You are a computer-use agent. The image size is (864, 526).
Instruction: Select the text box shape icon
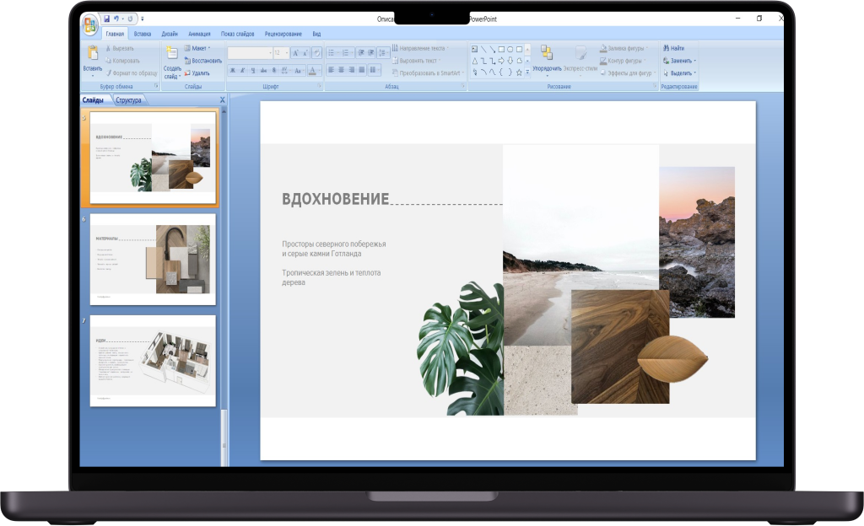click(474, 49)
